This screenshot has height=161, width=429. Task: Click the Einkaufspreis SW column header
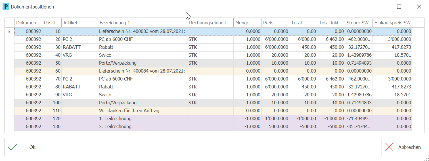pyautogui.click(x=392, y=23)
